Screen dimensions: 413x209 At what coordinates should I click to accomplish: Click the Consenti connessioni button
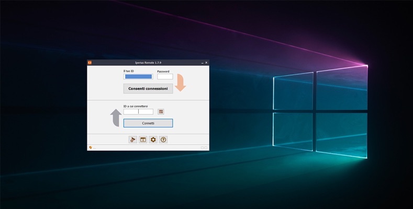tap(148, 89)
